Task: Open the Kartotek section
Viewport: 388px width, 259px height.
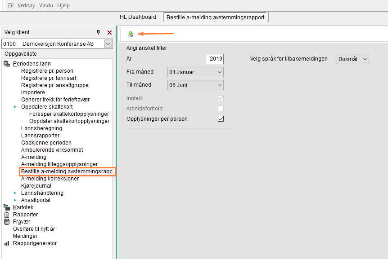Action: pos(23,207)
